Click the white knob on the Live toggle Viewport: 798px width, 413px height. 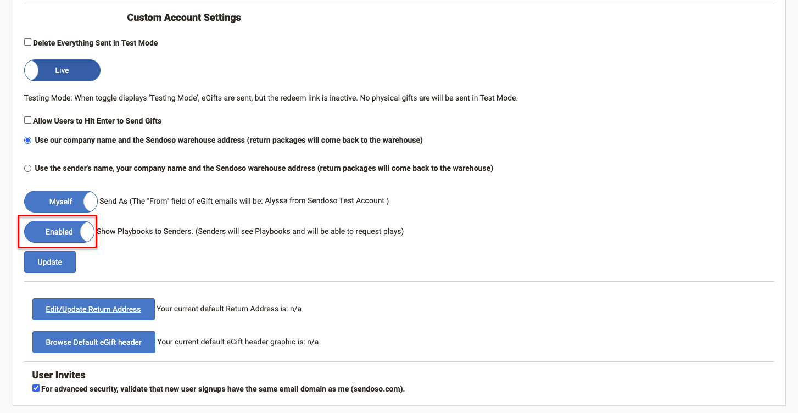point(32,70)
